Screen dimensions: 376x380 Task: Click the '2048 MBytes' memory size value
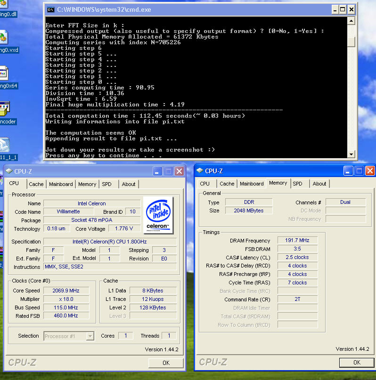click(249, 210)
